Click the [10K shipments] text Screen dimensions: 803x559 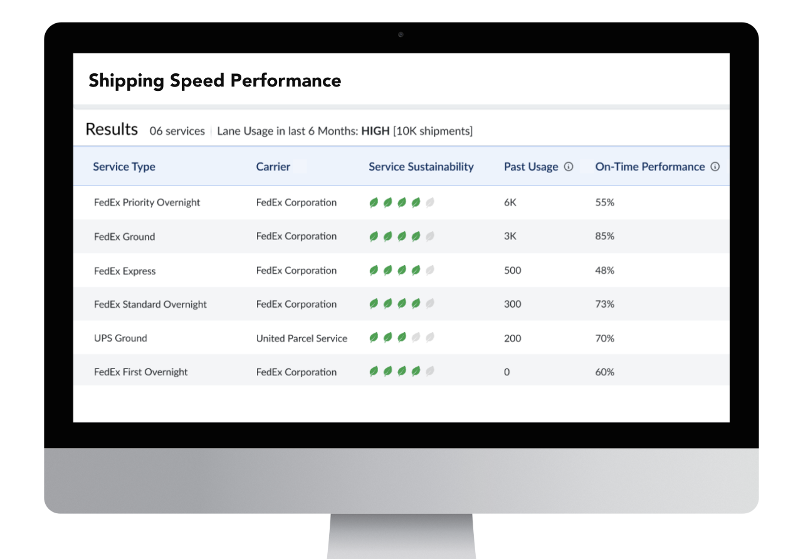433,131
